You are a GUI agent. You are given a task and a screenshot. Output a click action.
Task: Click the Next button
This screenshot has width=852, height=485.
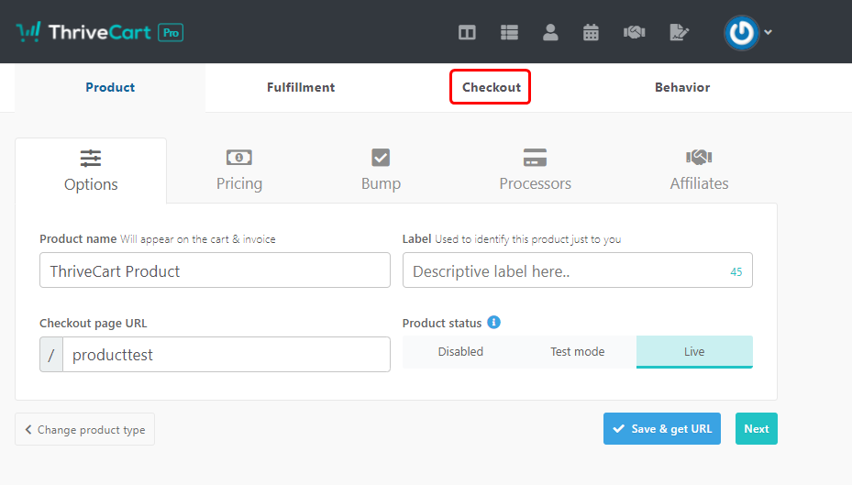click(x=756, y=429)
